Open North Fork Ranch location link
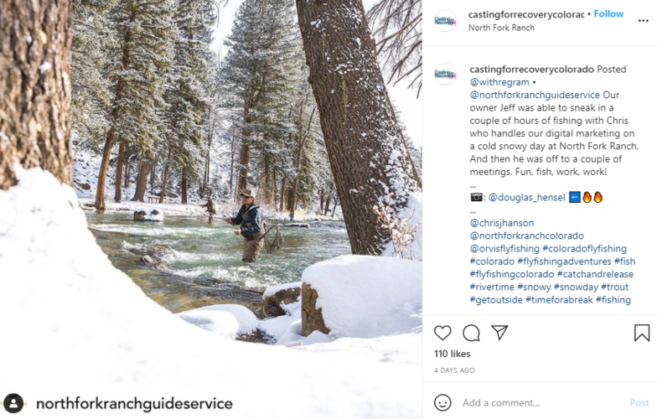The image size is (657, 419). point(501,28)
